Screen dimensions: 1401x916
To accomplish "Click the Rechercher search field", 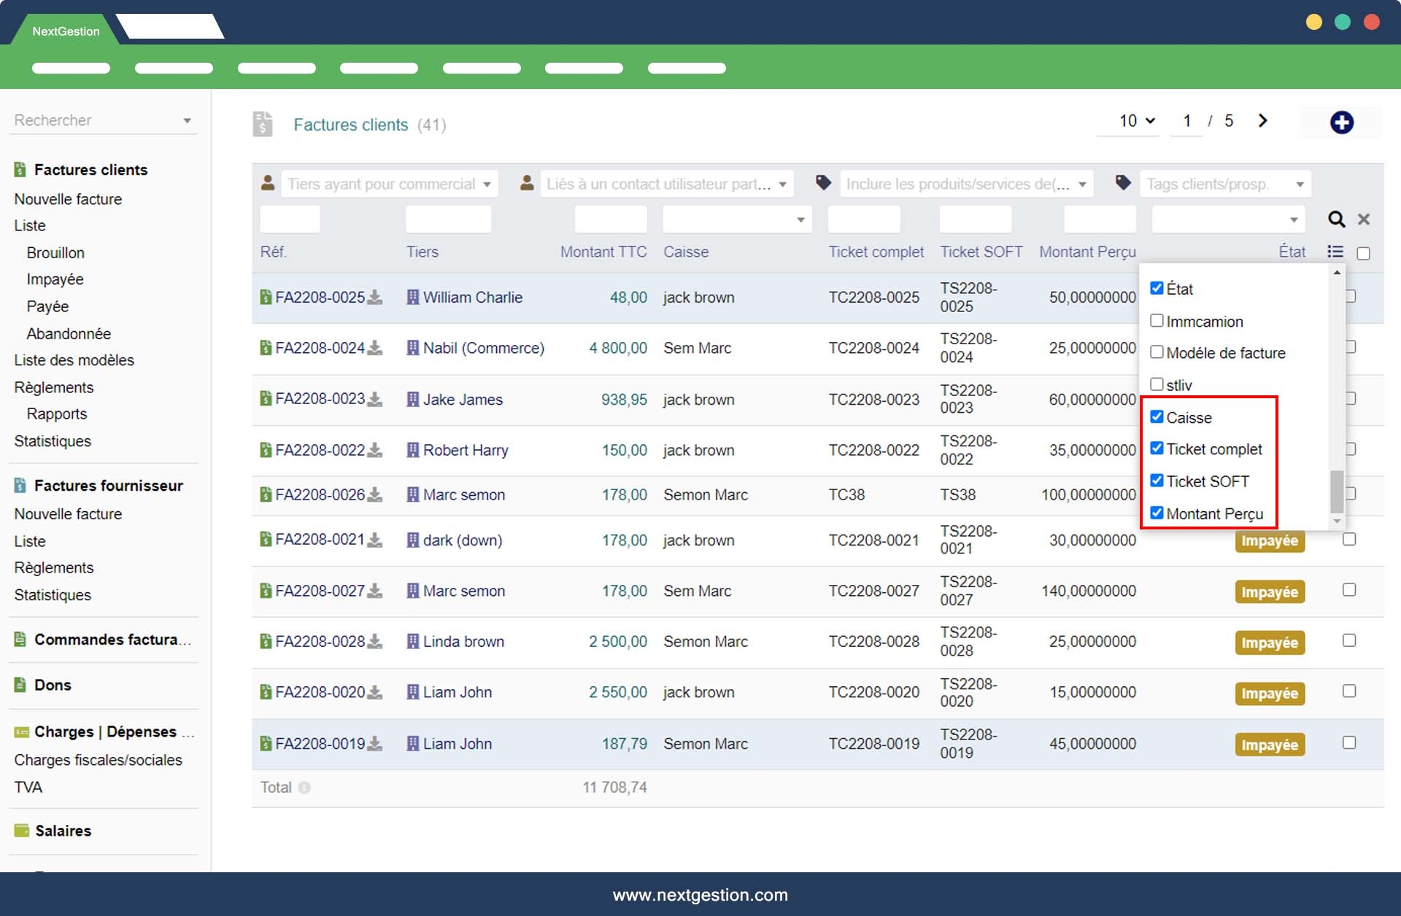I will (x=95, y=120).
